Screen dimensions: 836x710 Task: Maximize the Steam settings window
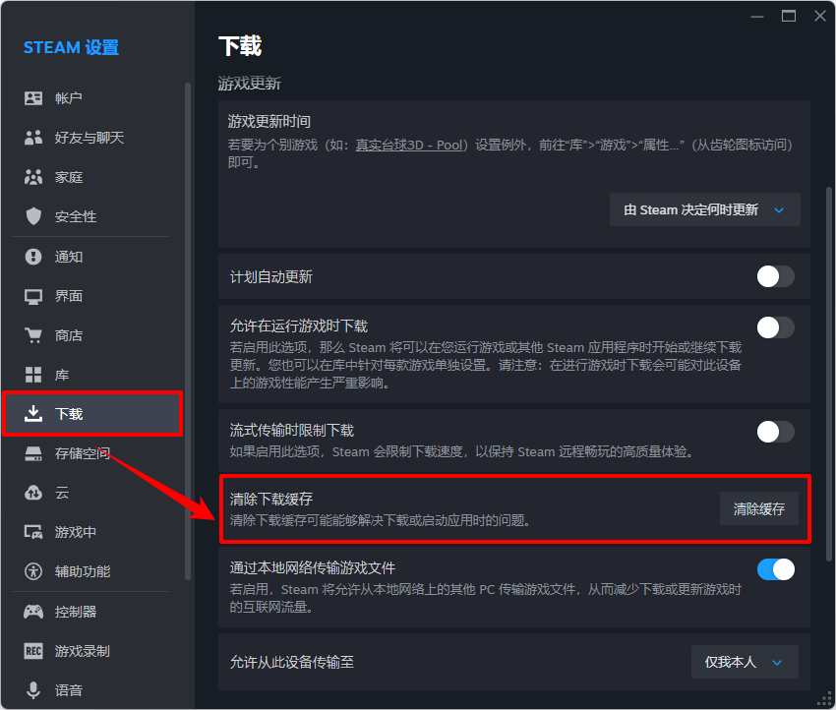click(x=789, y=16)
